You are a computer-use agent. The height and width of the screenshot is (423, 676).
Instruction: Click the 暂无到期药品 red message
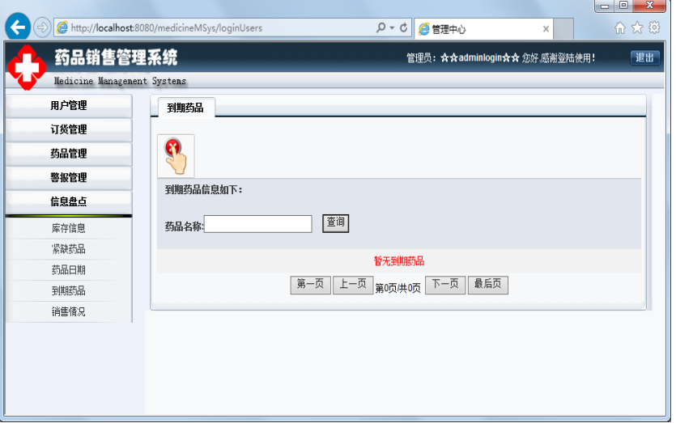point(399,261)
